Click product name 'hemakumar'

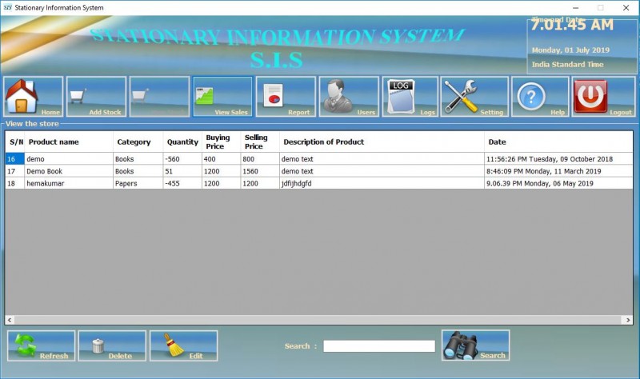click(x=69, y=183)
